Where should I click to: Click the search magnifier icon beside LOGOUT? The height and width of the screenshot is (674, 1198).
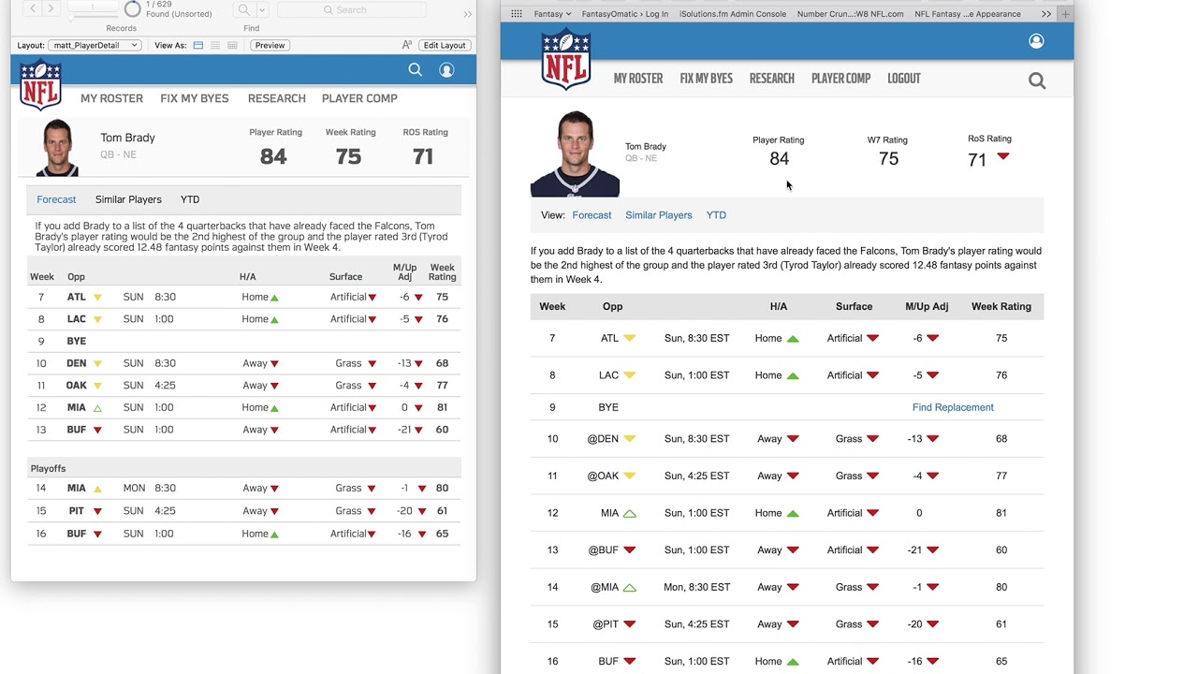(x=1037, y=81)
